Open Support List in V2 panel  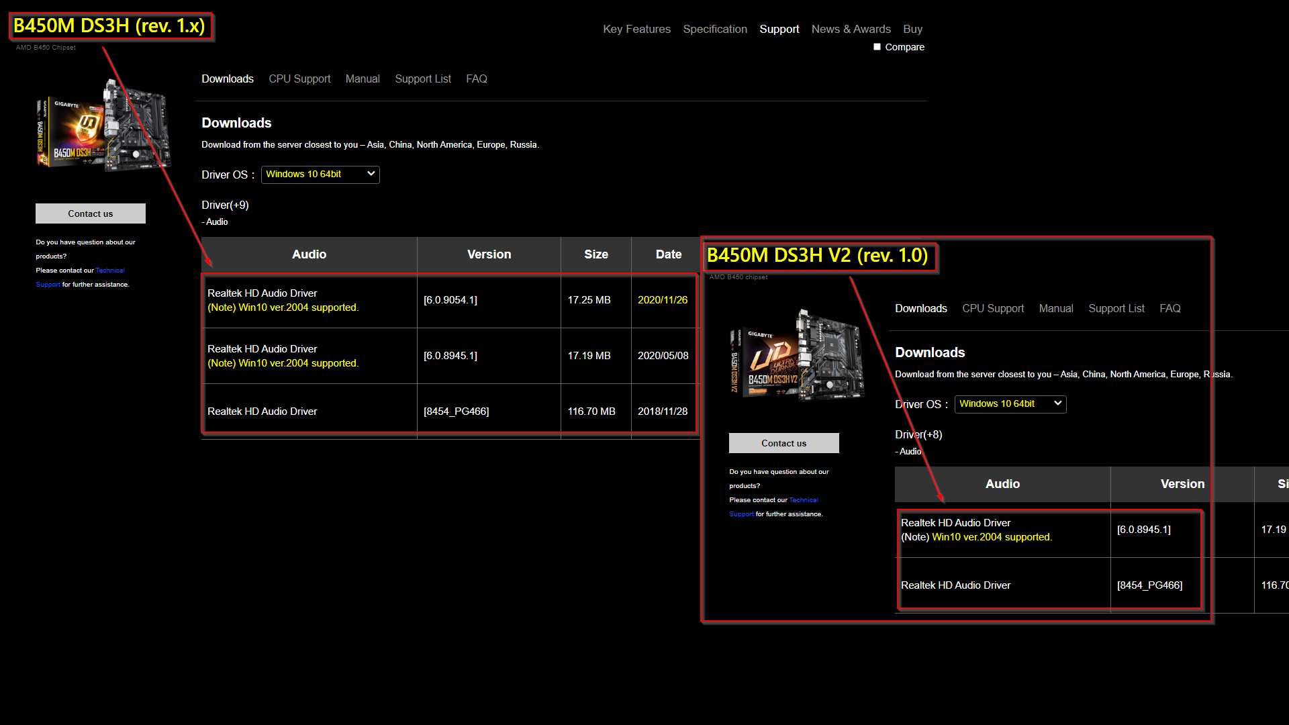1116,309
